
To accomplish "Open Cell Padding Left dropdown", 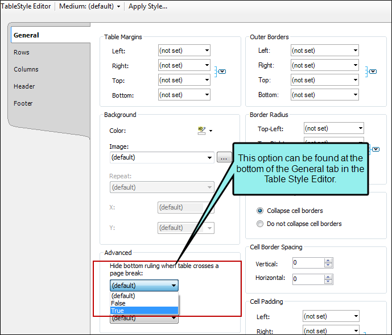I will (x=331, y=316).
